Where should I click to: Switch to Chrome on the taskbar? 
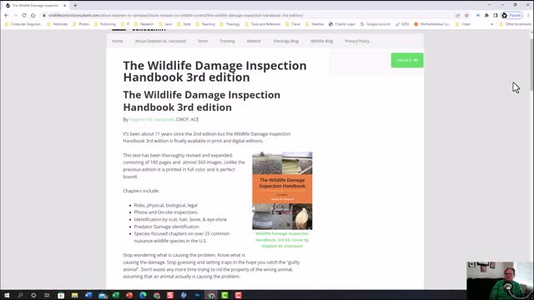[211, 295]
